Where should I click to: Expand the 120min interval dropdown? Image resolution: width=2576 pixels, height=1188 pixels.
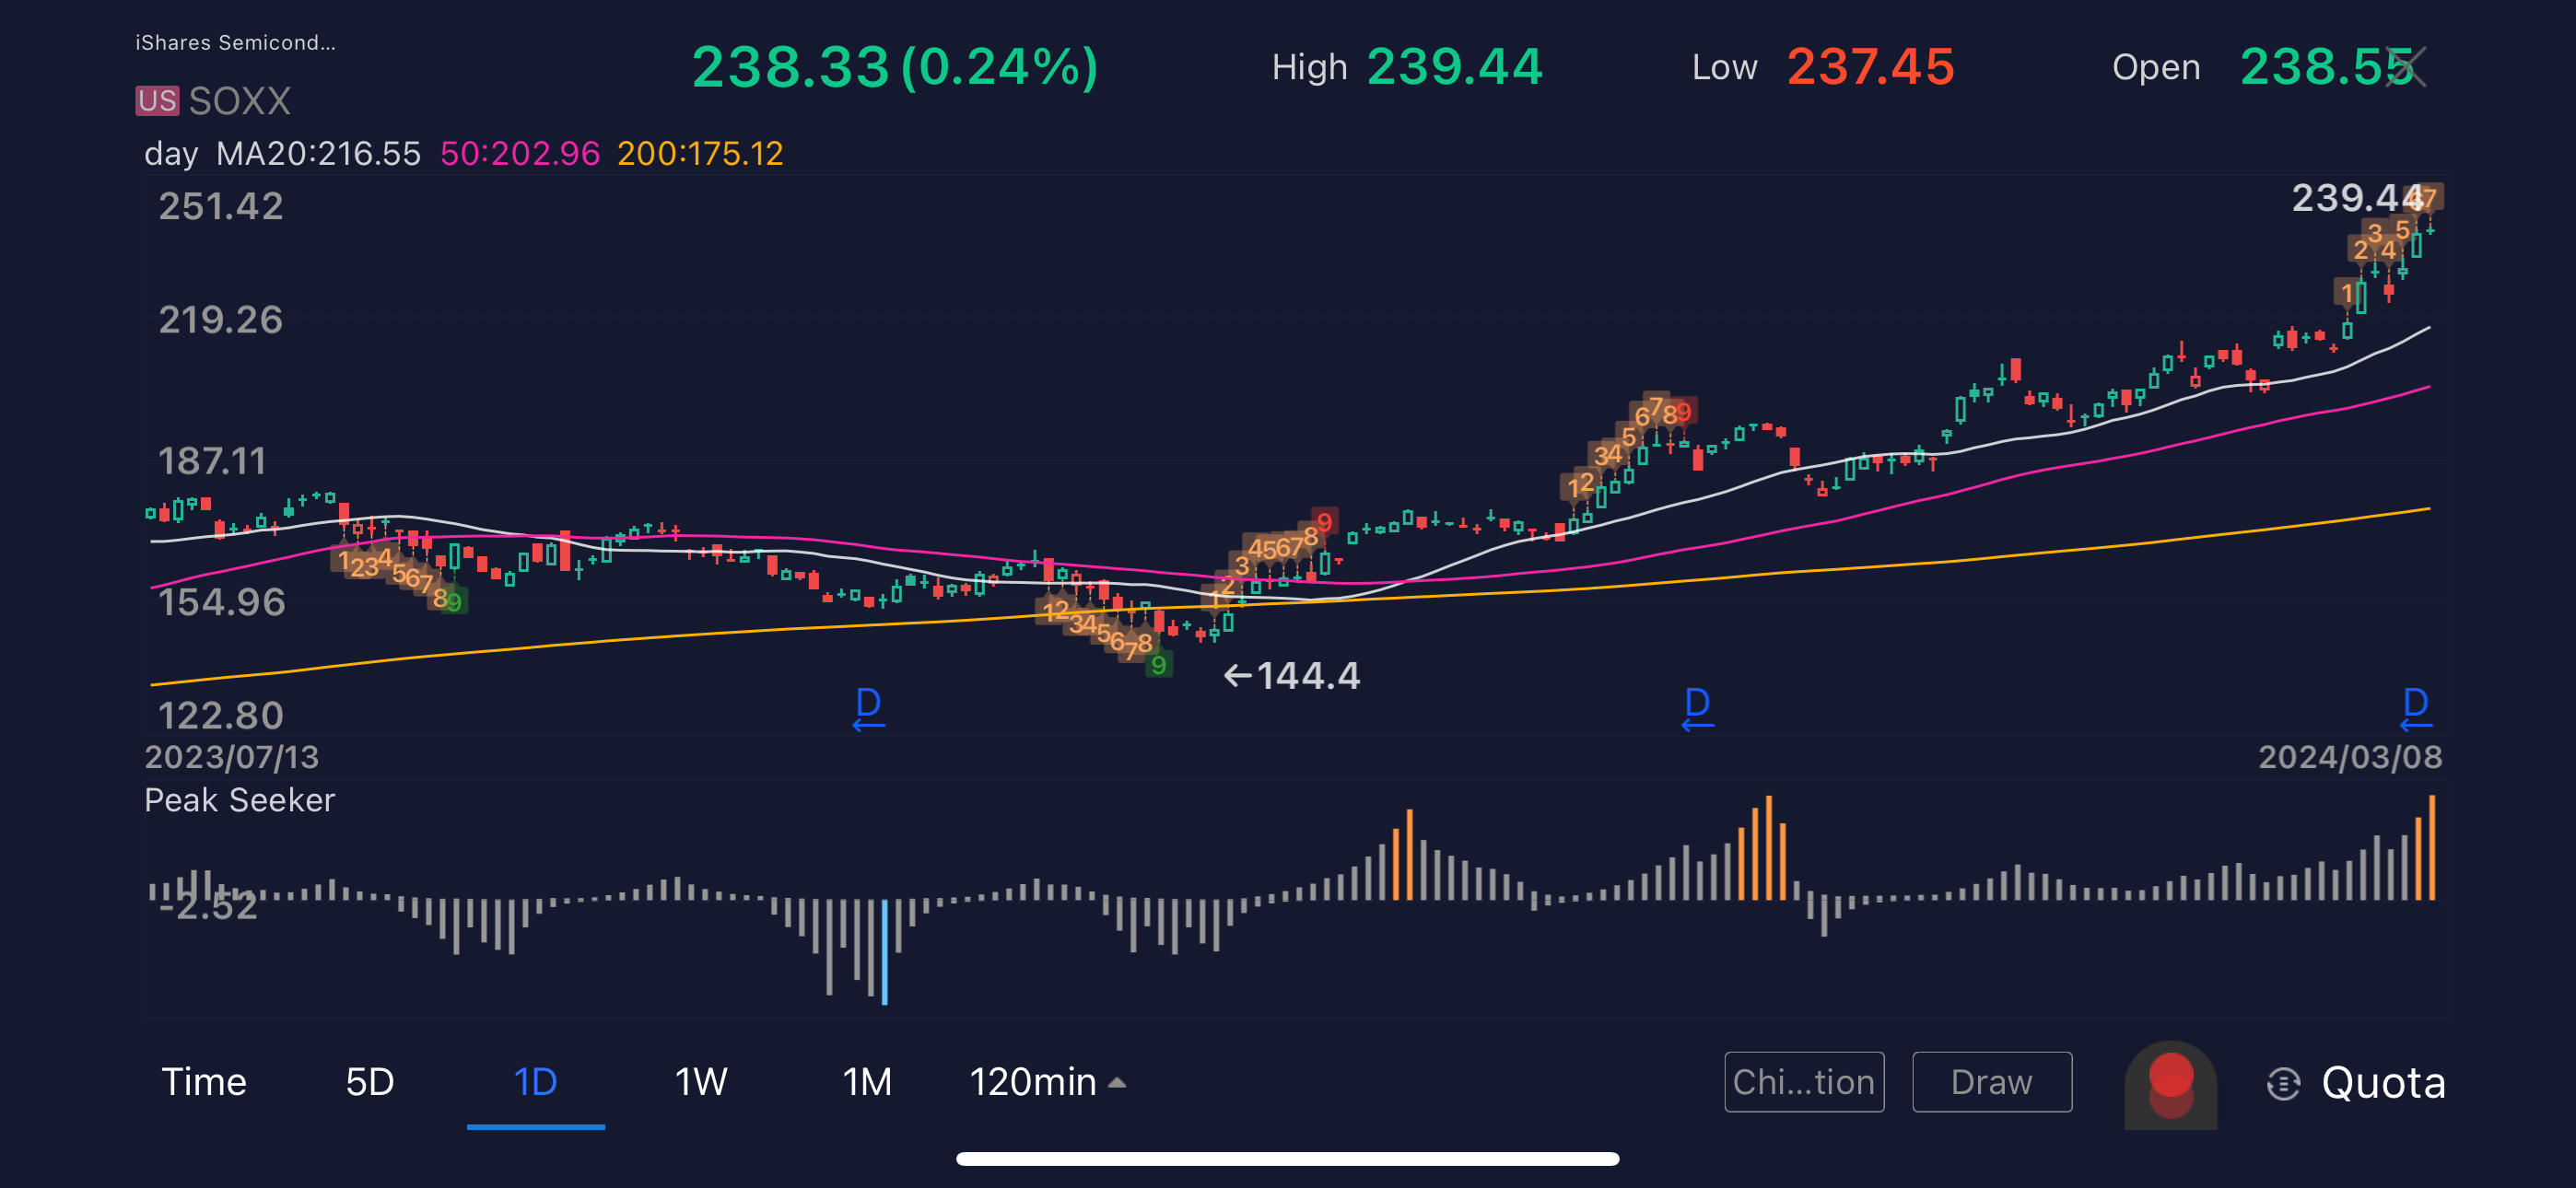pos(1047,1083)
